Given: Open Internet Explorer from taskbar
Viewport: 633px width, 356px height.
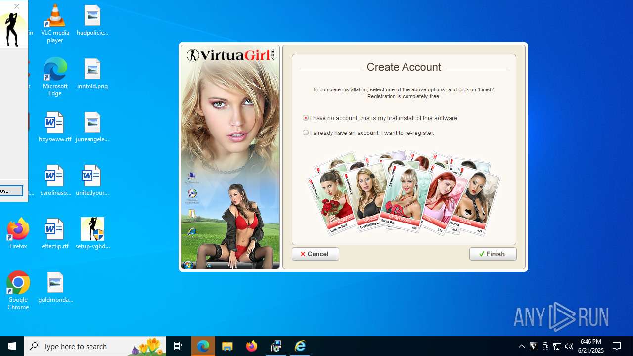Looking at the screenshot, I should click(300, 346).
